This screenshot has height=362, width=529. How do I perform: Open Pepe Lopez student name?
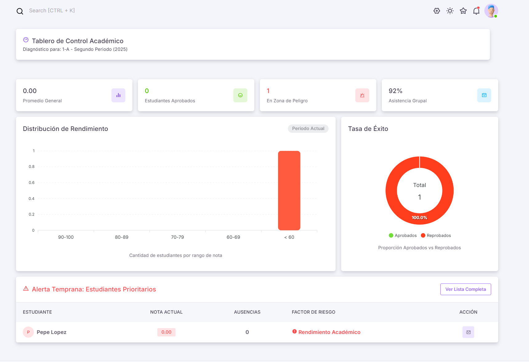click(x=51, y=332)
